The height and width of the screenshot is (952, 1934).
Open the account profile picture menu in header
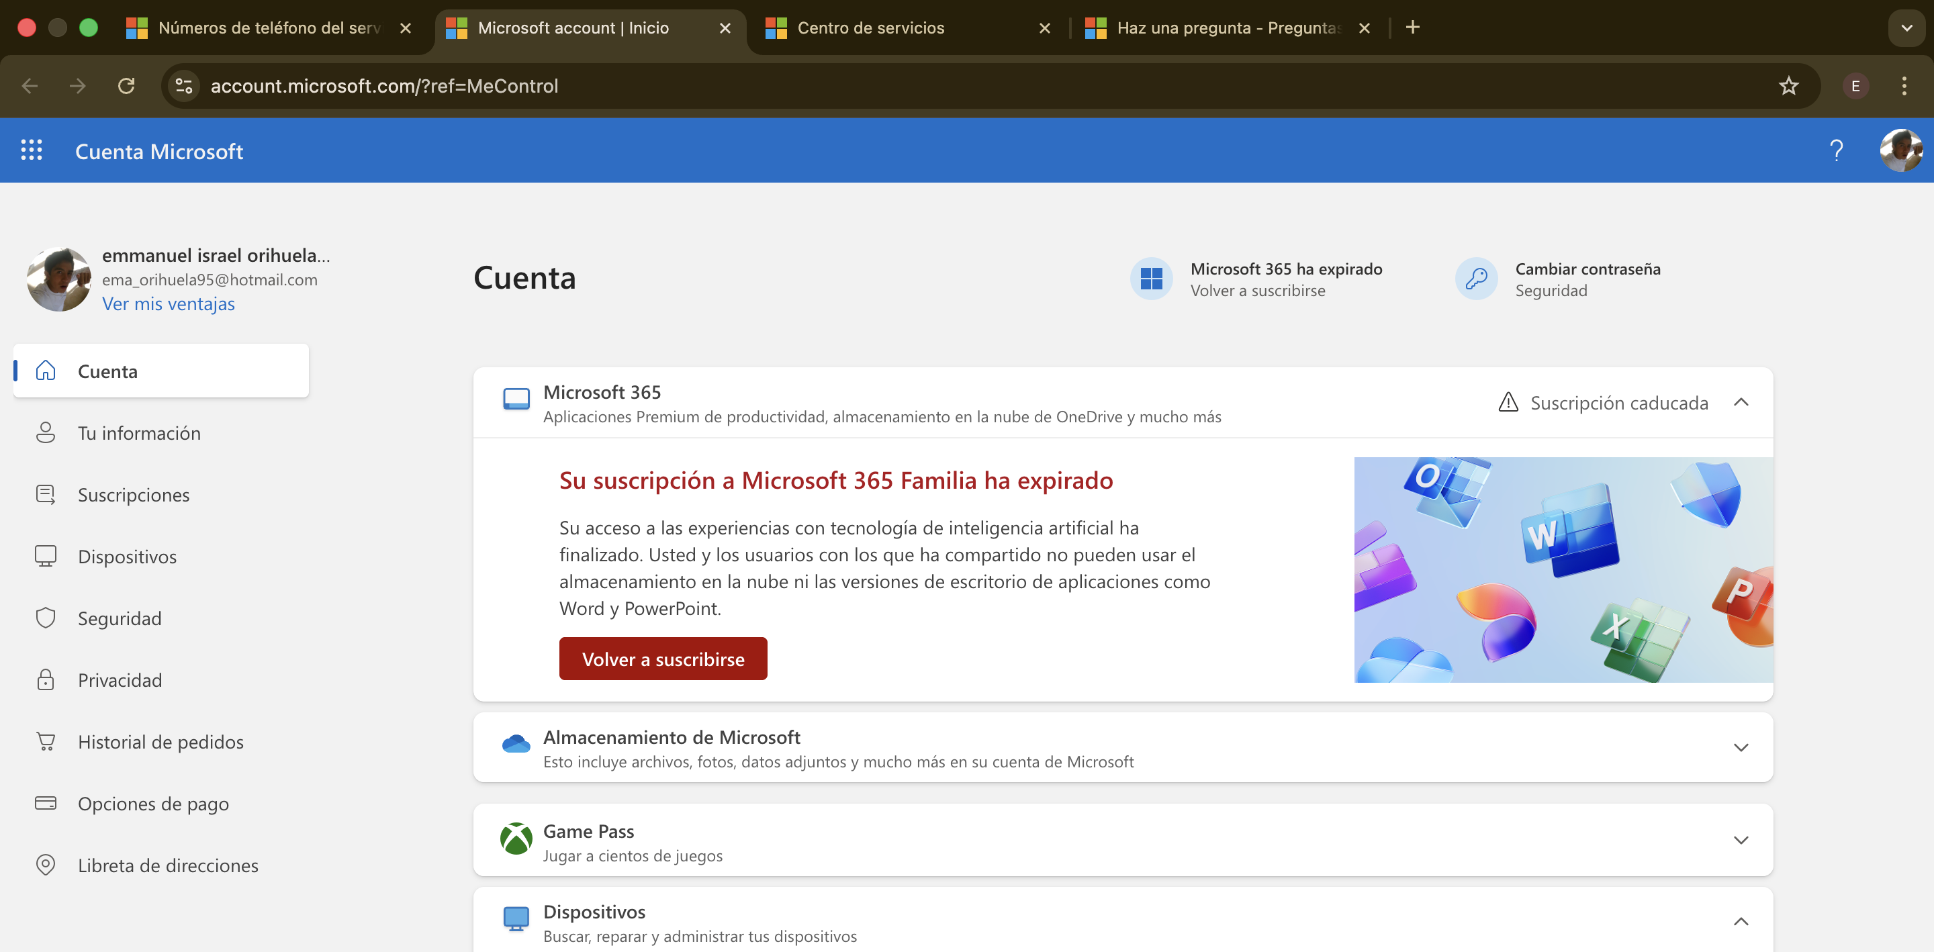[1901, 150]
